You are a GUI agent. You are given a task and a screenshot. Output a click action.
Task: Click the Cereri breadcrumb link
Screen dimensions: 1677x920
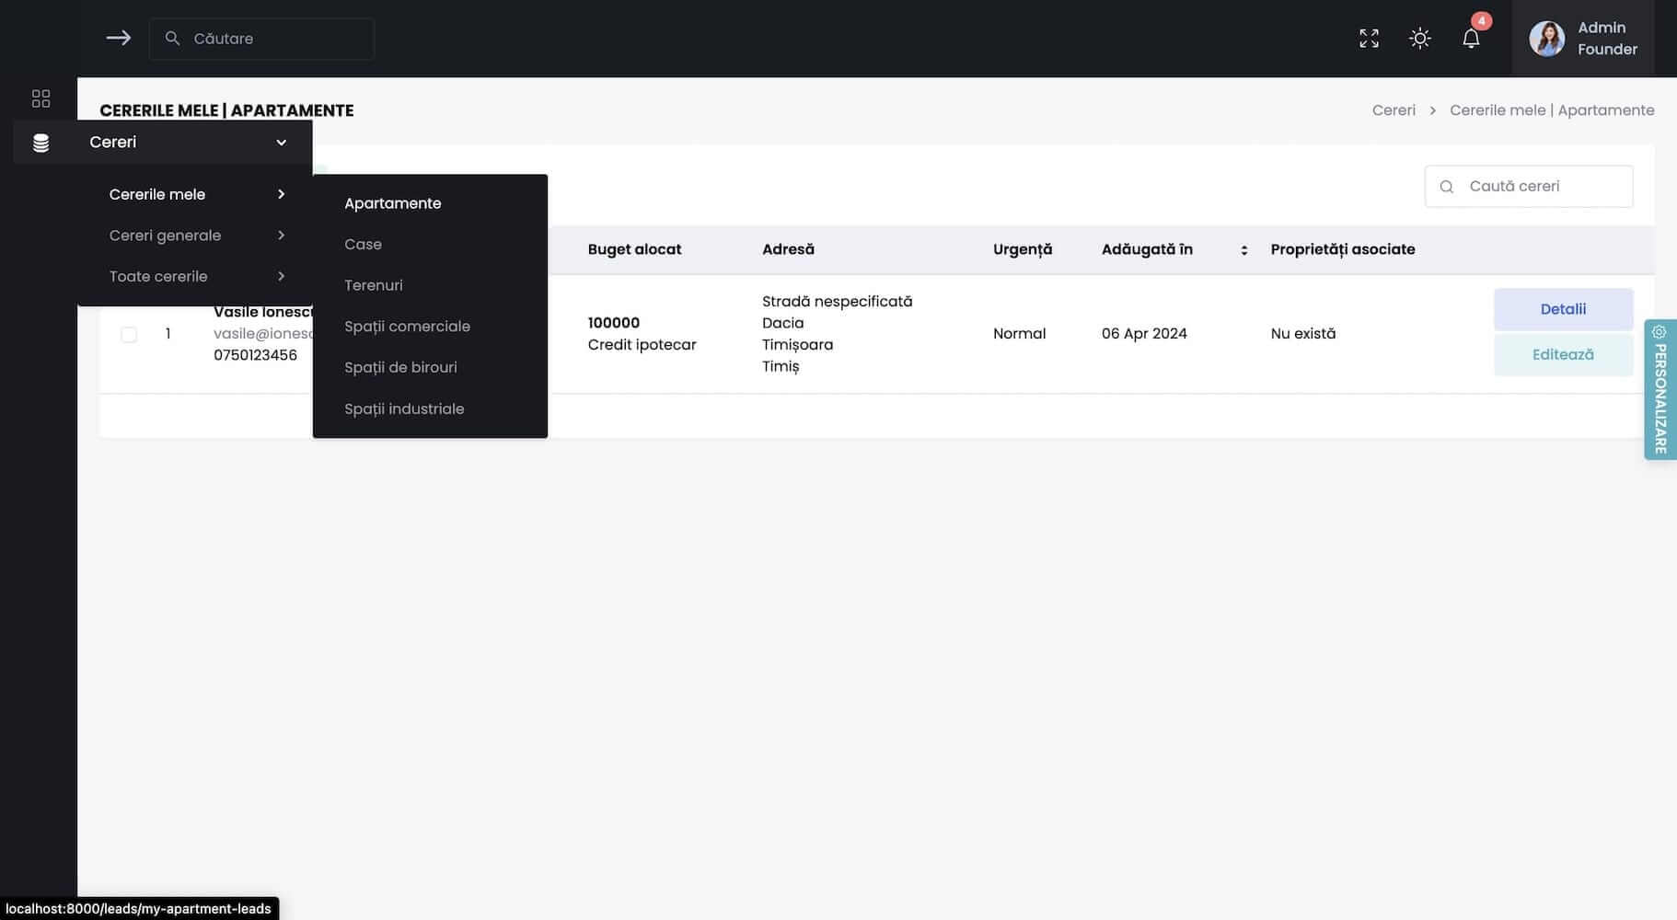(x=1393, y=110)
